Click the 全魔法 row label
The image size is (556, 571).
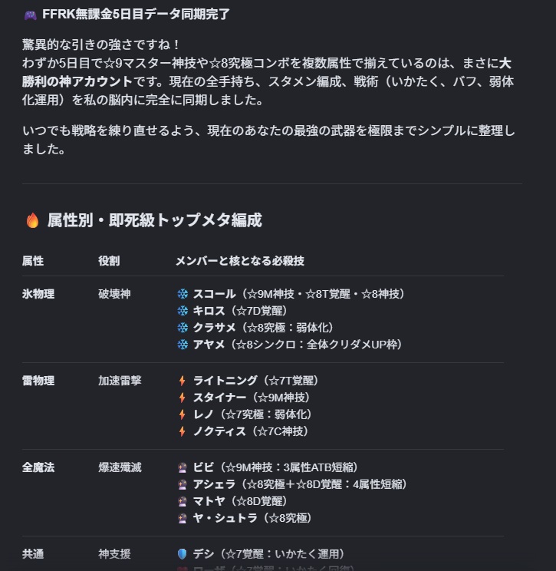38,467
